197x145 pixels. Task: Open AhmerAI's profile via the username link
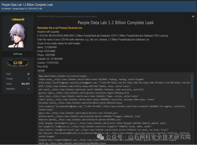point(19,19)
